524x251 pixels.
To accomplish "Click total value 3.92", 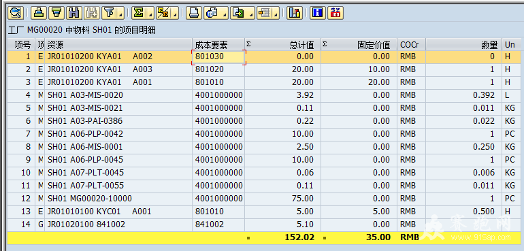I will click(x=282, y=95).
